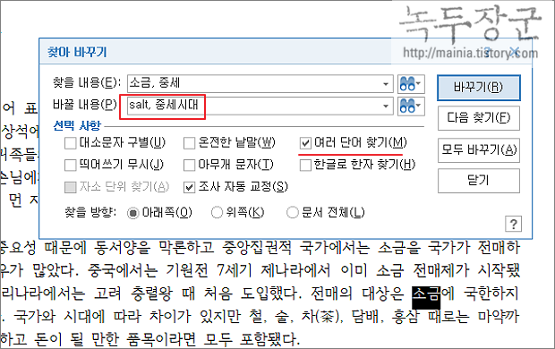This screenshot has width=555, height=349.
Task: Click the 닫기 button
Action: 479,181
